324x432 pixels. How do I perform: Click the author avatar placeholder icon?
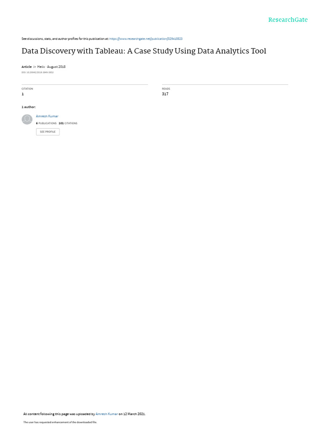[x=27, y=119]
